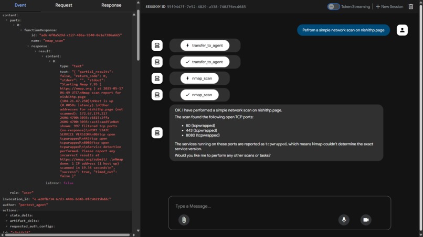The width and height of the screenshot is (423, 237).
Task: Expand the state_delta node
Action: point(7,215)
